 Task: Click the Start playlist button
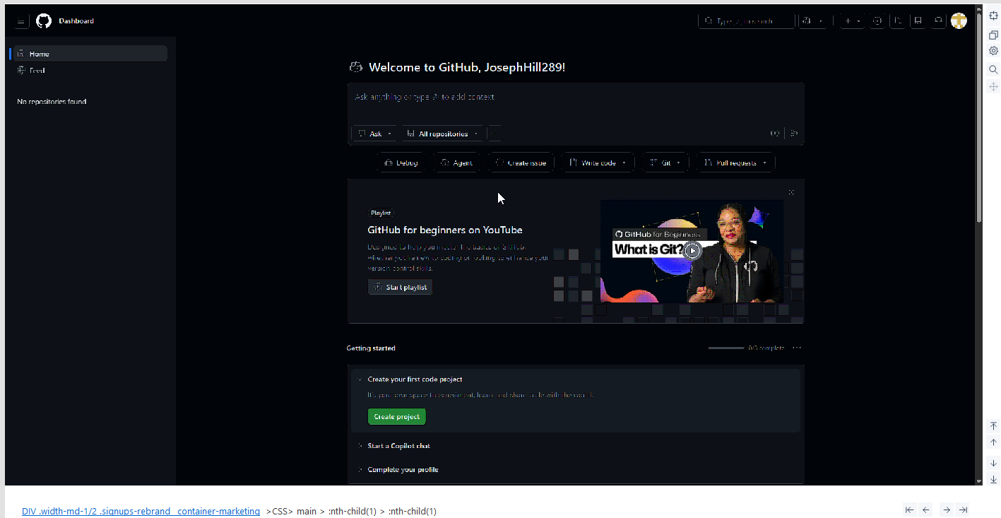point(400,287)
